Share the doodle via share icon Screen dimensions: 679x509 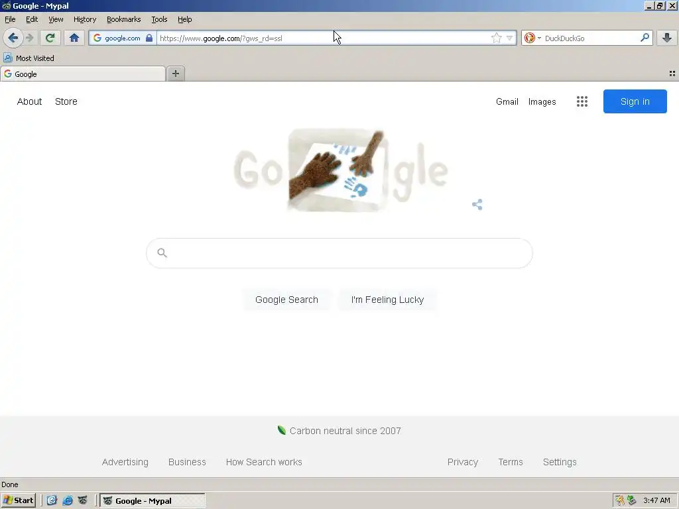[477, 204]
